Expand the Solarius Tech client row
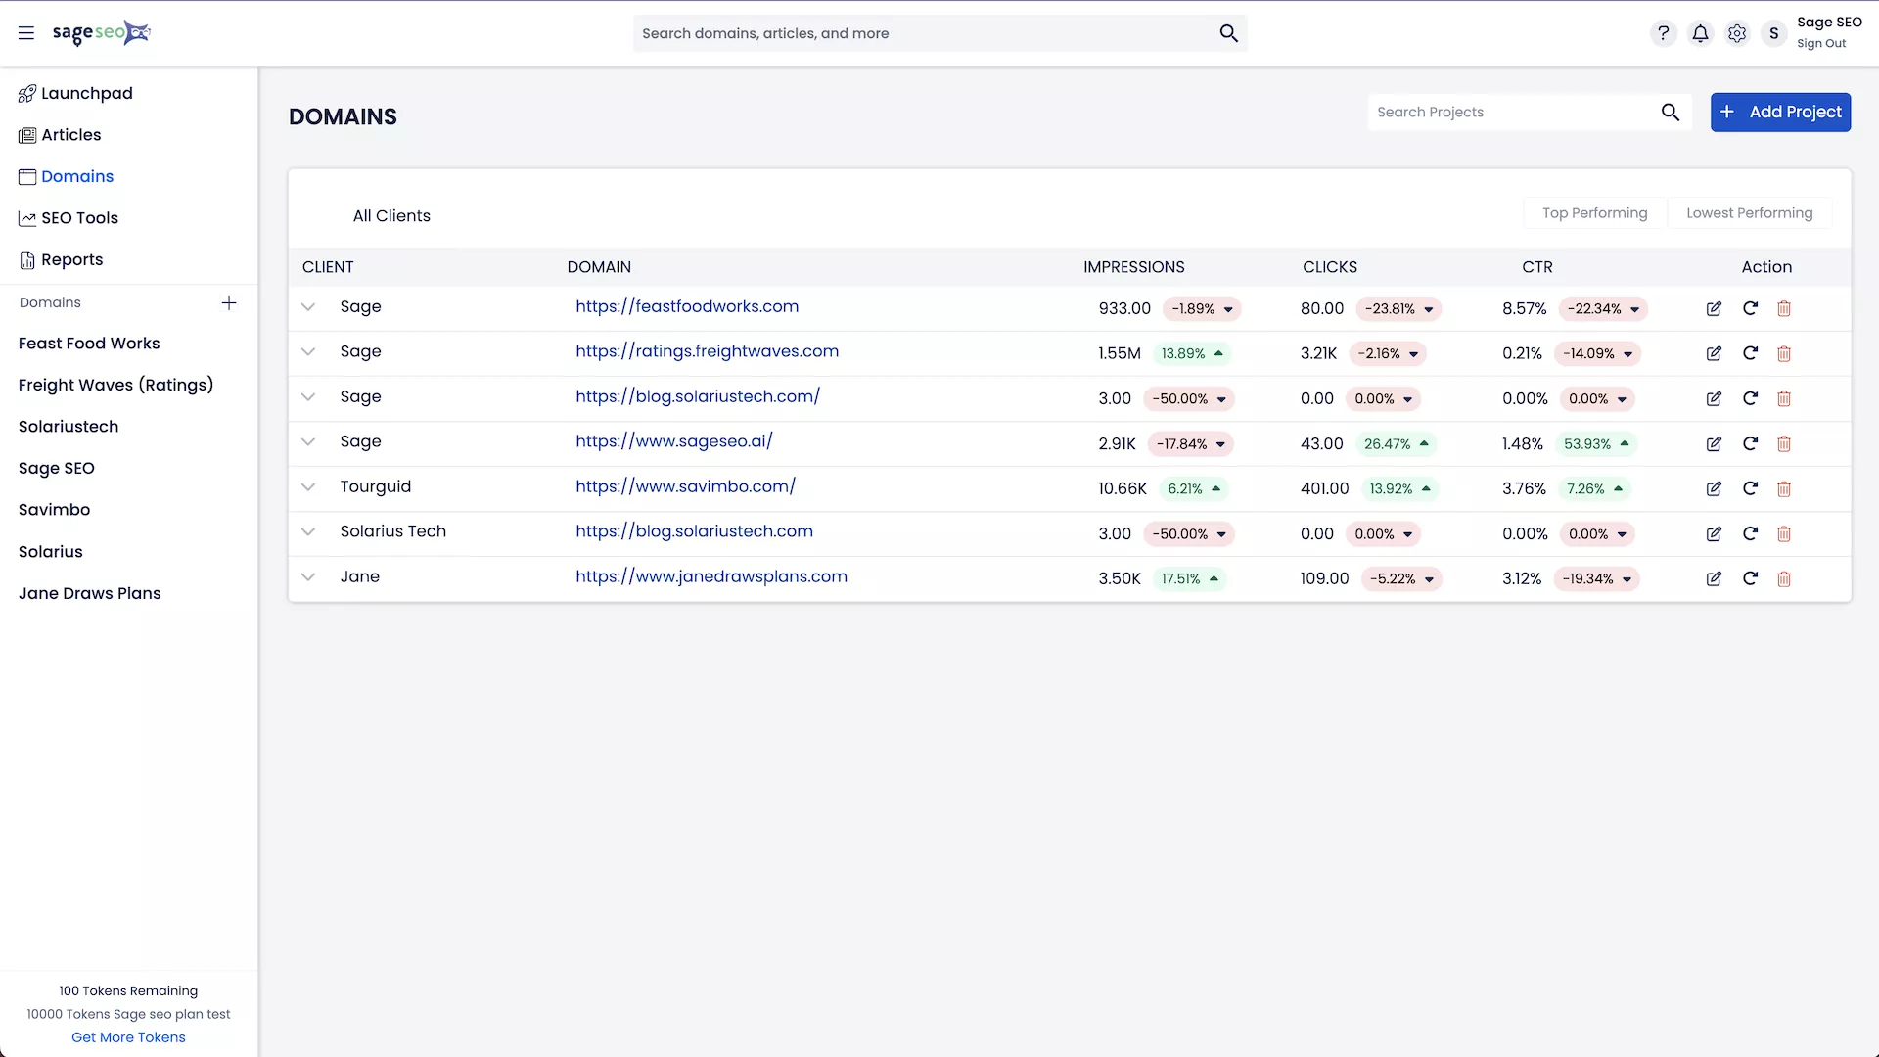This screenshot has height=1057, width=1879. click(x=308, y=532)
